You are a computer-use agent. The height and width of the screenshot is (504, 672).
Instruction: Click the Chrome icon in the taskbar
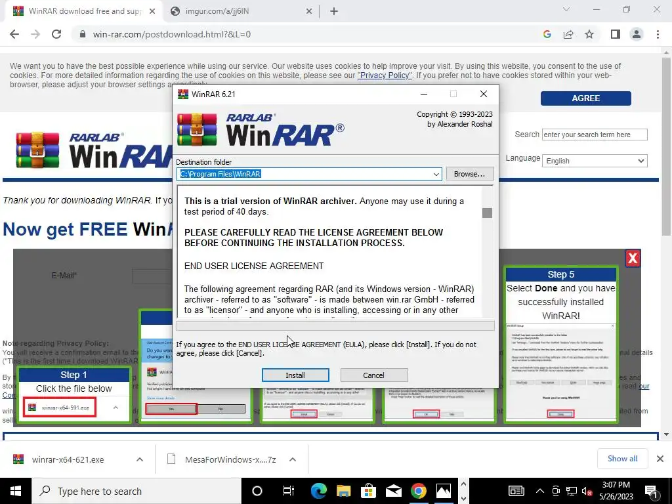[x=419, y=491]
